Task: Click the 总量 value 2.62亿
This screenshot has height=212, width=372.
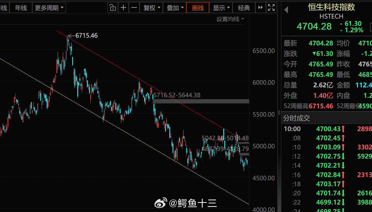Action: (x=323, y=85)
